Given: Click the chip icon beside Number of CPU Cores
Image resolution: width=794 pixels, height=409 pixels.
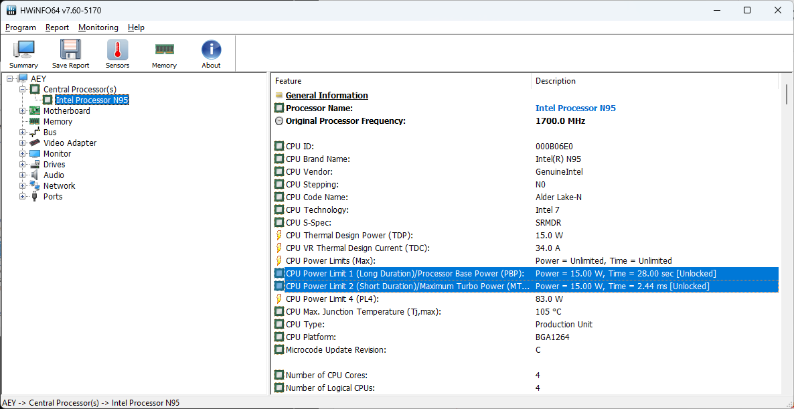Looking at the screenshot, I should 279,375.
